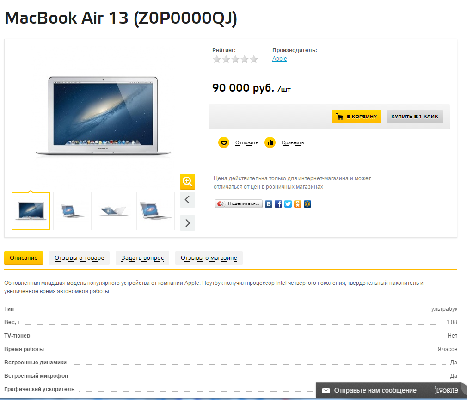This screenshot has width=467, height=400.
Task: Show previous thumbnails with left arrow
Action: click(187, 200)
